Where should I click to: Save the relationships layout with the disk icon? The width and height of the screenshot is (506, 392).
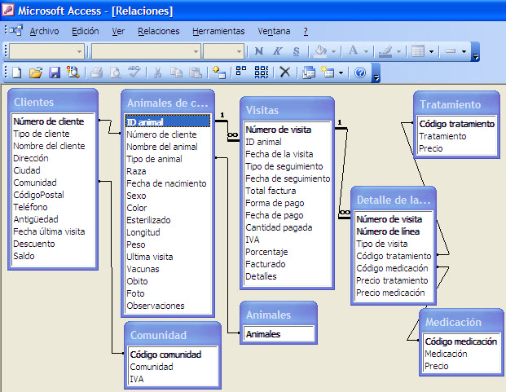pyautogui.click(x=54, y=73)
